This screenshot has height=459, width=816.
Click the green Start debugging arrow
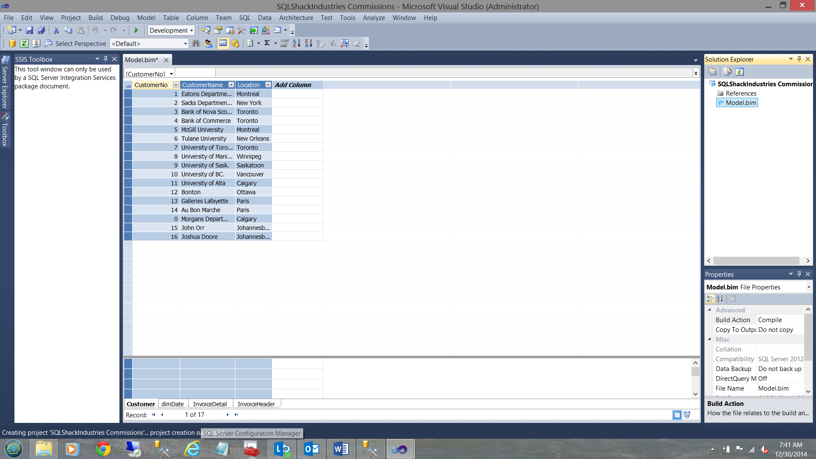136,30
